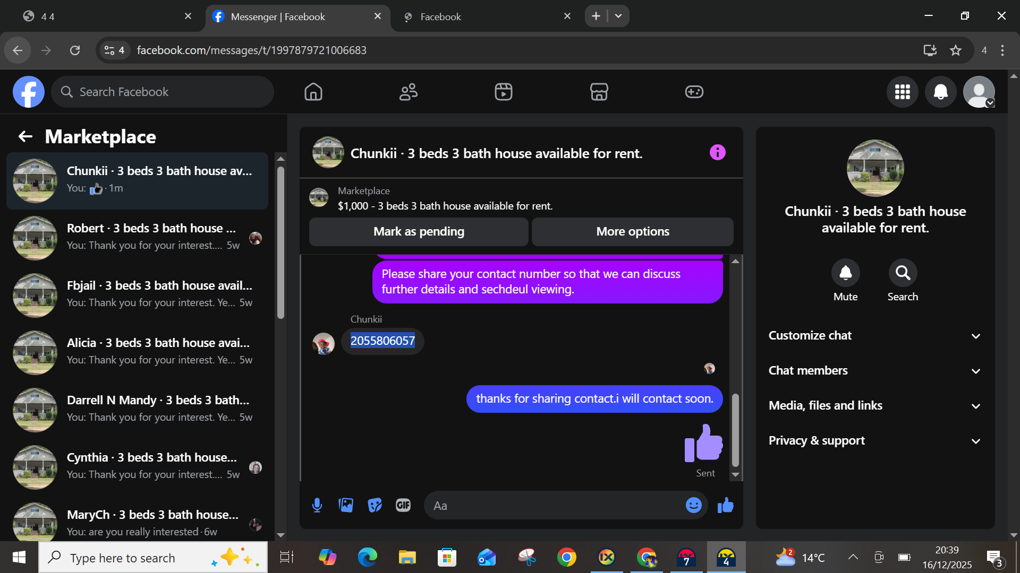Viewport: 1020px width, 573px height.
Task: Record a voice clip with microphone icon
Action: pyautogui.click(x=317, y=506)
